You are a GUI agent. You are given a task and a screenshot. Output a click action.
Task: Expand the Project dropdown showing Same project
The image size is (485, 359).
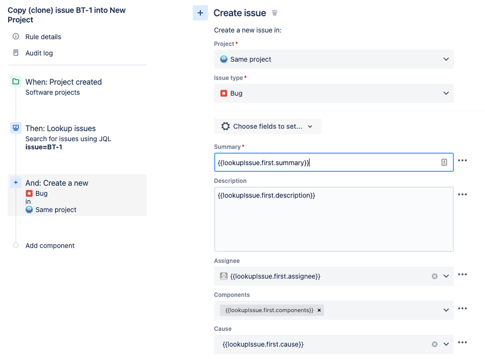446,59
